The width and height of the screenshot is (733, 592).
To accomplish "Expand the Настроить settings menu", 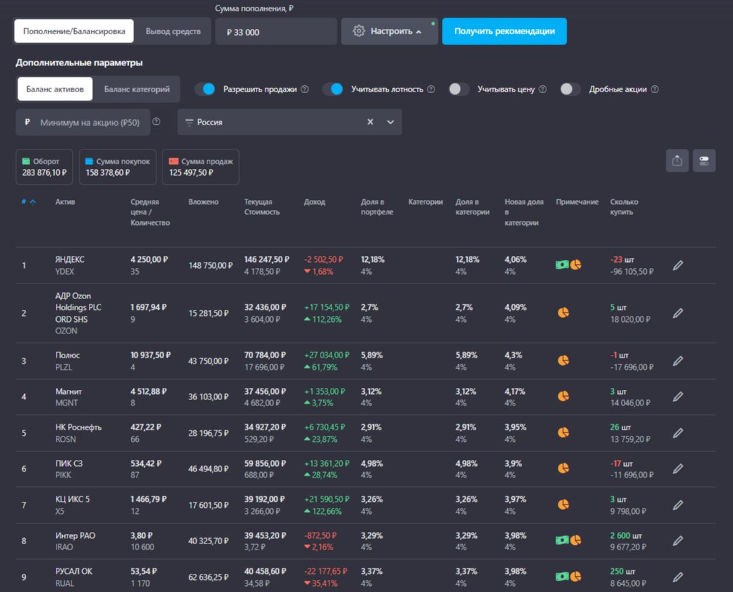I will click(389, 31).
